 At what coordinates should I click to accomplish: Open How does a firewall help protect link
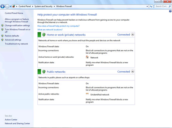click(58, 26)
